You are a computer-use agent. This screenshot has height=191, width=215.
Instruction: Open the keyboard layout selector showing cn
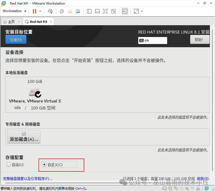(x=152, y=41)
